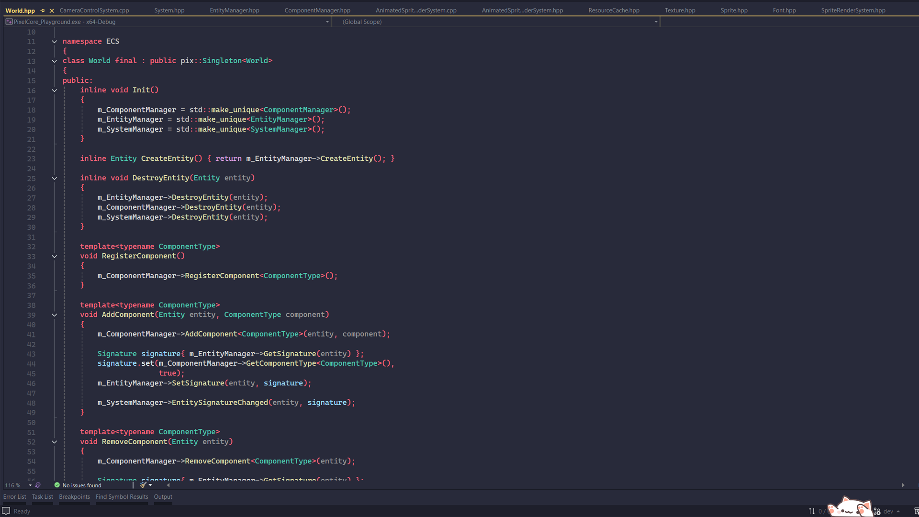Image resolution: width=919 pixels, height=517 pixels.
Task: Open the Output panel
Action: click(163, 497)
